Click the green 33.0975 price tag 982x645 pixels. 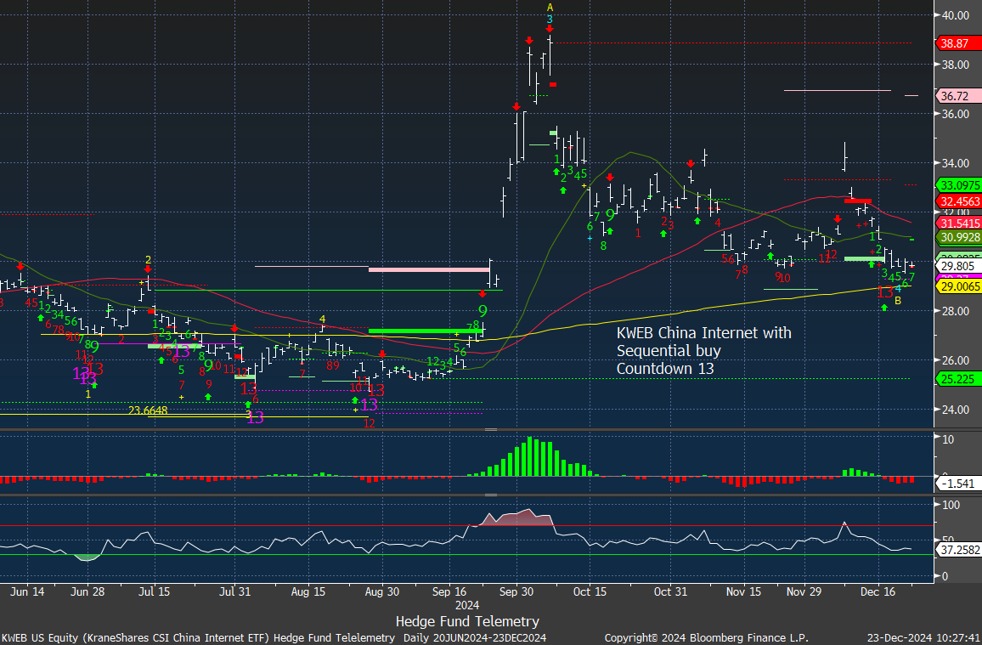(x=957, y=185)
